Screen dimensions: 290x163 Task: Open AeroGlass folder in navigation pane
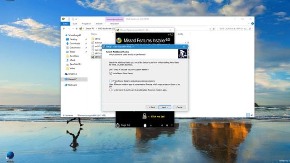click(x=74, y=56)
